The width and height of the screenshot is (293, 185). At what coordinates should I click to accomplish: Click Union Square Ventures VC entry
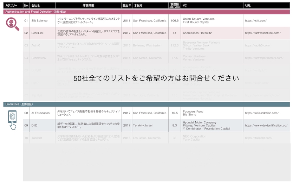(198, 19)
